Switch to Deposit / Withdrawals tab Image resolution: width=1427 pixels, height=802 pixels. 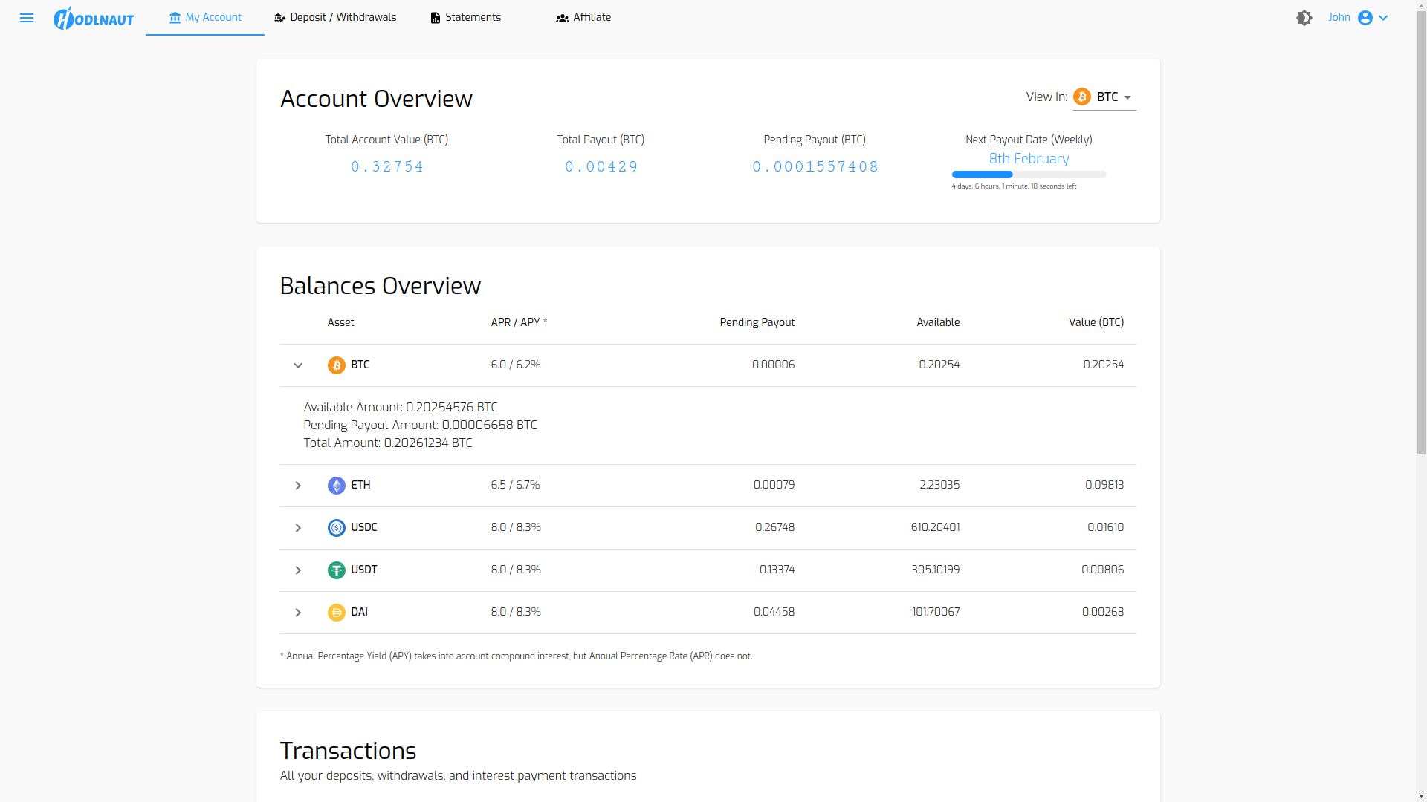[x=335, y=18]
